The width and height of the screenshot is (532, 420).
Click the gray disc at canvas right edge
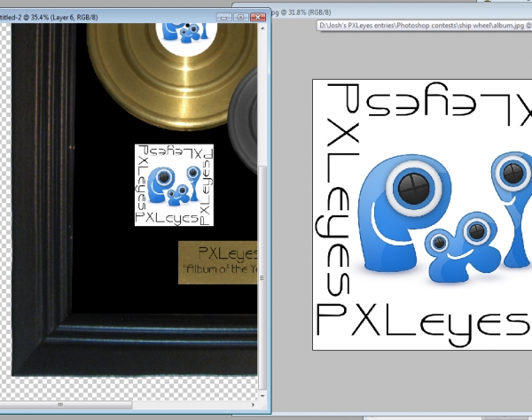[x=243, y=121]
